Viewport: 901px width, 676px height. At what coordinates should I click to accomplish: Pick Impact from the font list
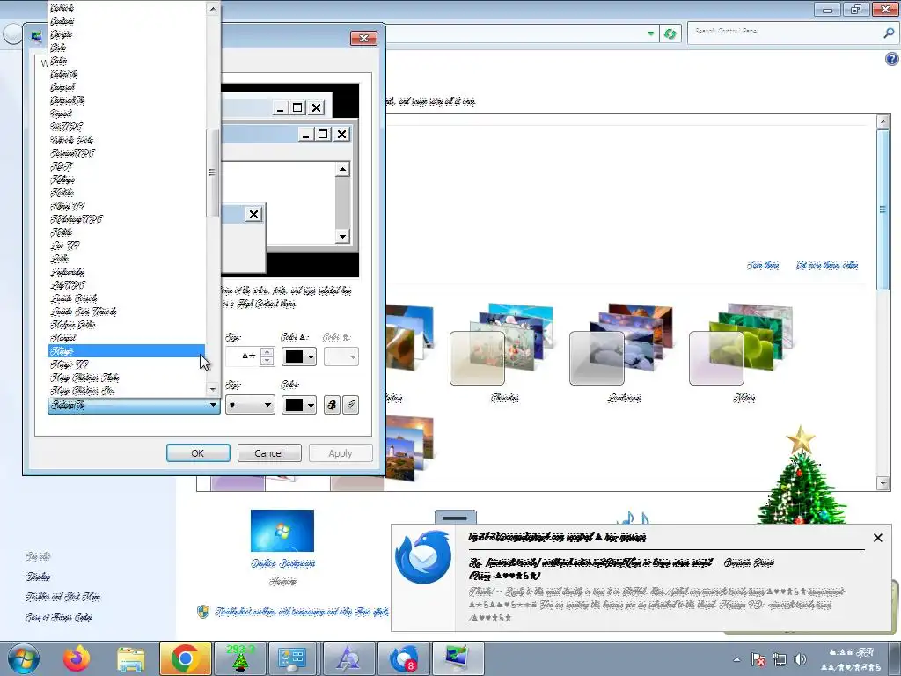coord(127,114)
